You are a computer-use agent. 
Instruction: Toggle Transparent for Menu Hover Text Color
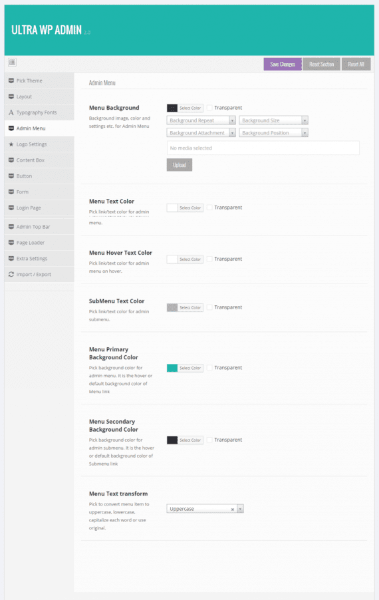[209, 259]
